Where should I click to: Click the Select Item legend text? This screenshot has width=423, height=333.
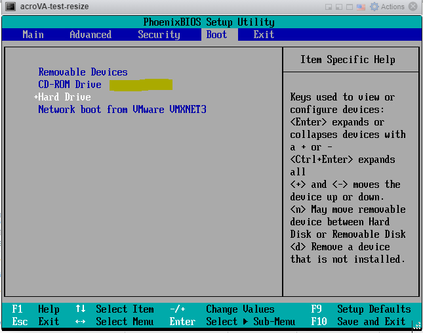coord(125,309)
